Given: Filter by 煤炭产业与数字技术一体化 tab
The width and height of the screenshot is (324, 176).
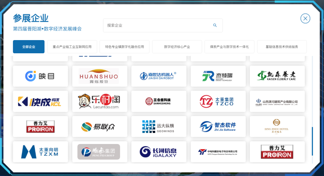Looking at the screenshot, I should click(x=229, y=47).
